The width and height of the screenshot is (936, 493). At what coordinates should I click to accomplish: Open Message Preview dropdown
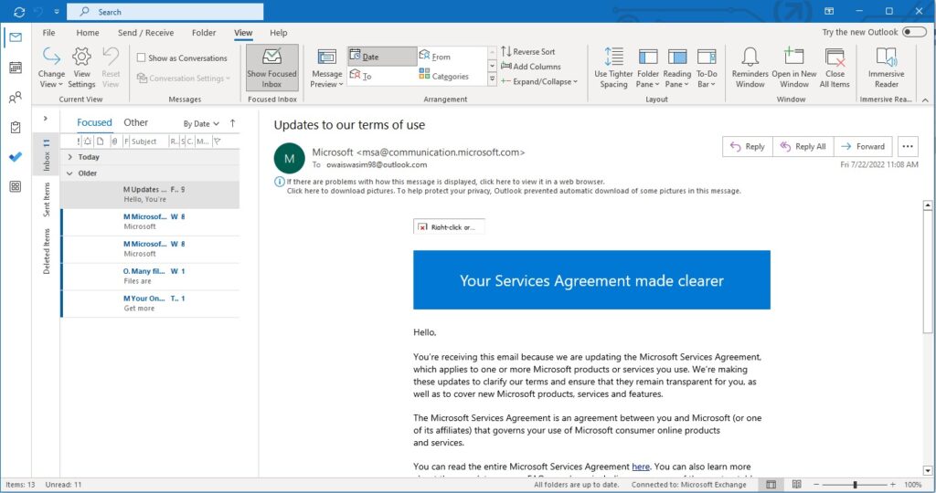326,68
